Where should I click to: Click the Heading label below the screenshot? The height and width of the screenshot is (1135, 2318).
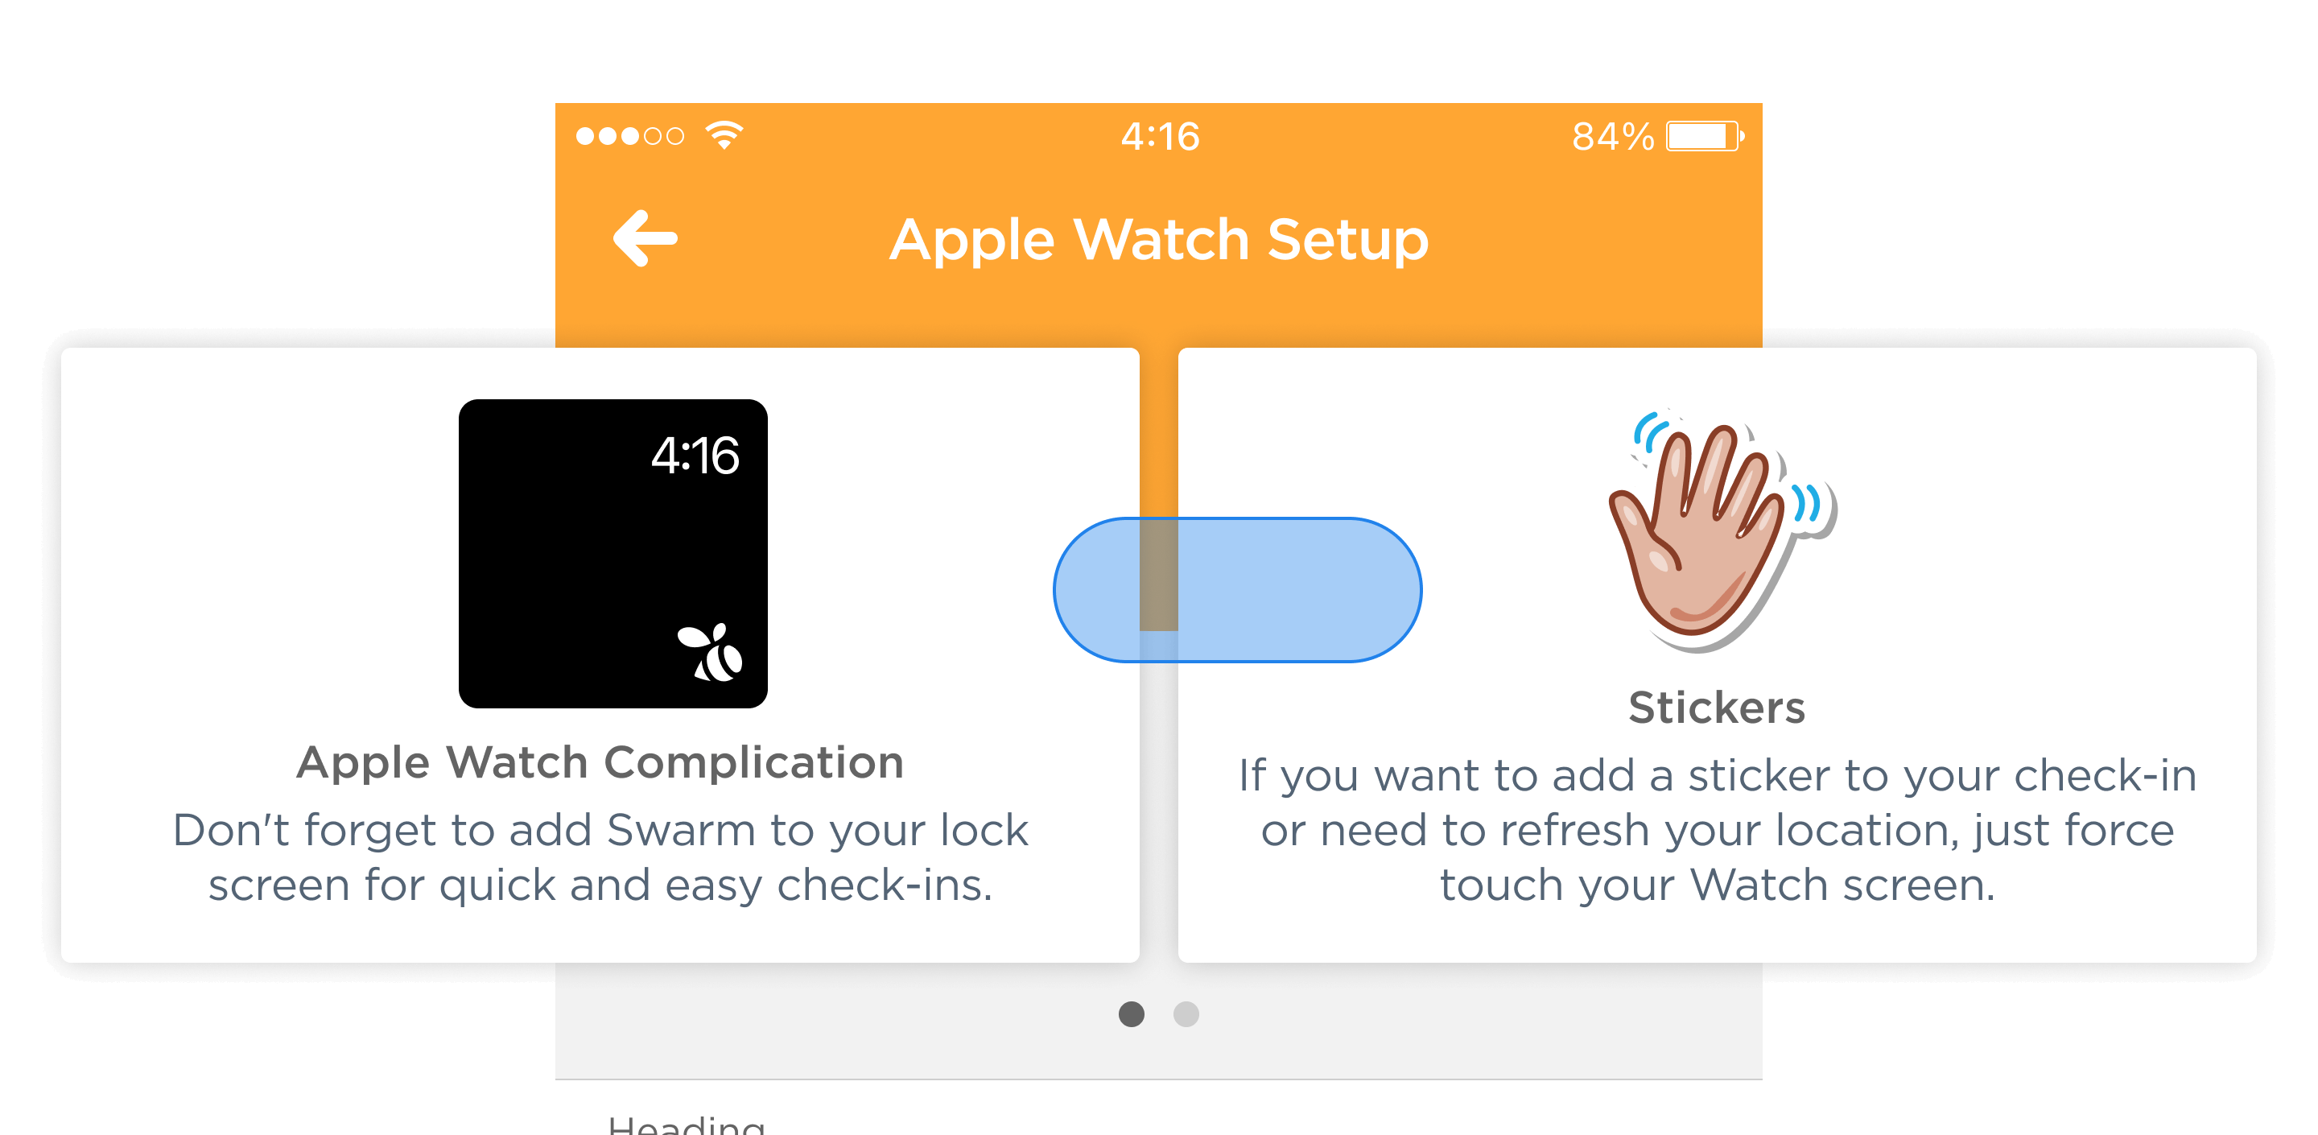coord(687,1125)
